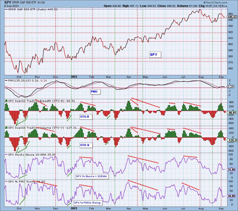238x211 pixels.
Task: Click the 'High 447.11' value
Action: click(x=130, y=6)
